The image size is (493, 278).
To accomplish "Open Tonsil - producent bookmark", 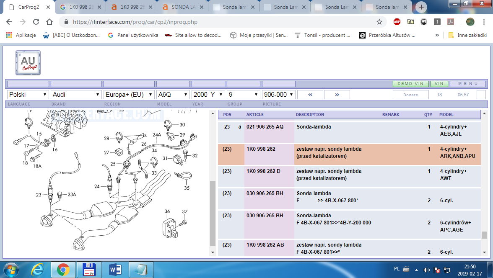I will [322, 35].
